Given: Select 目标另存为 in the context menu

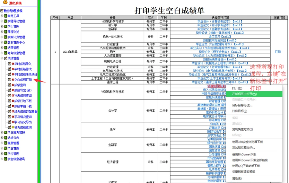Looking at the screenshot, I should (242, 105).
